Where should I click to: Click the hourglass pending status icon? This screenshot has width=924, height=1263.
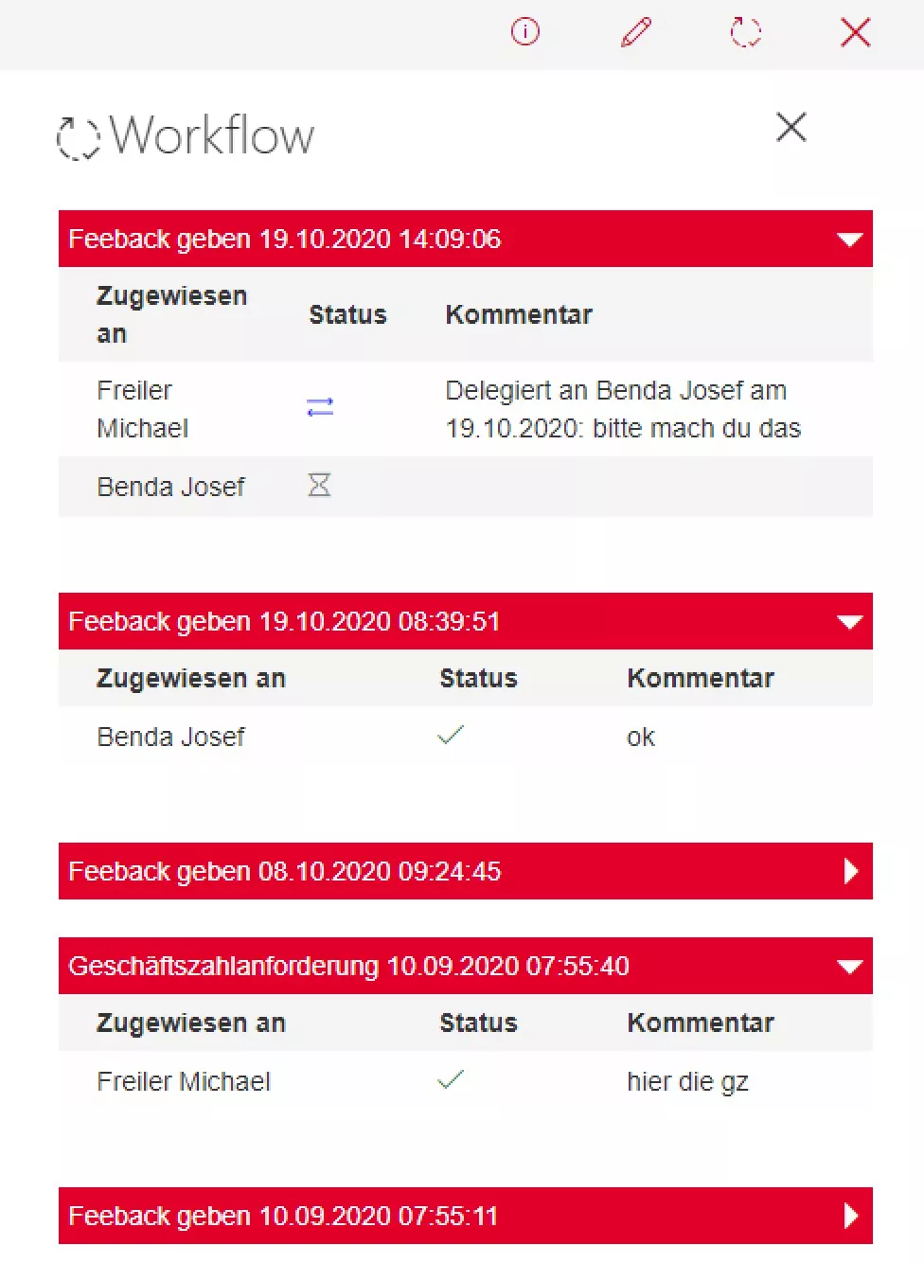pyautogui.click(x=320, y=486)
